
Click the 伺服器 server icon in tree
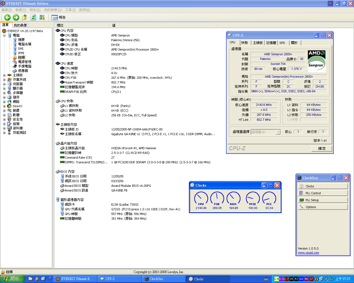[x=9, y=84]
